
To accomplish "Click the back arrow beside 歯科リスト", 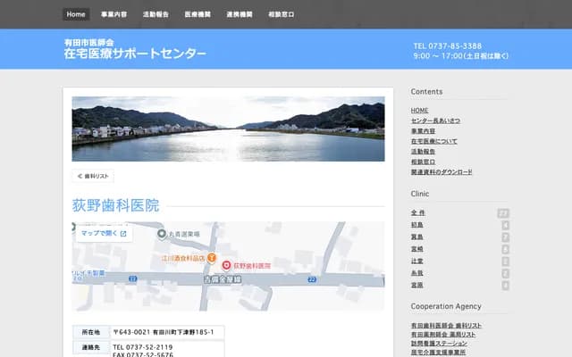I will [80, 177].
